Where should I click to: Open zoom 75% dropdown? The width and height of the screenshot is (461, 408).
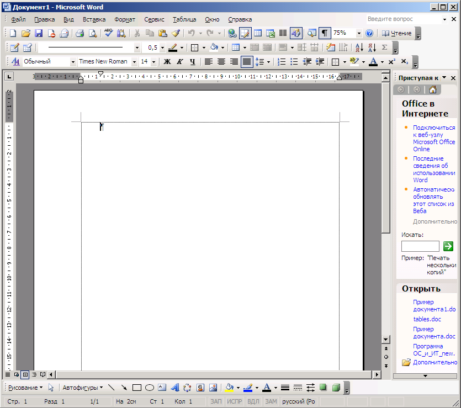(x=359, y=34)
